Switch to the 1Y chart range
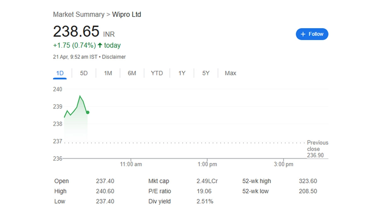378x213 pixels. [x=182, y=73]
